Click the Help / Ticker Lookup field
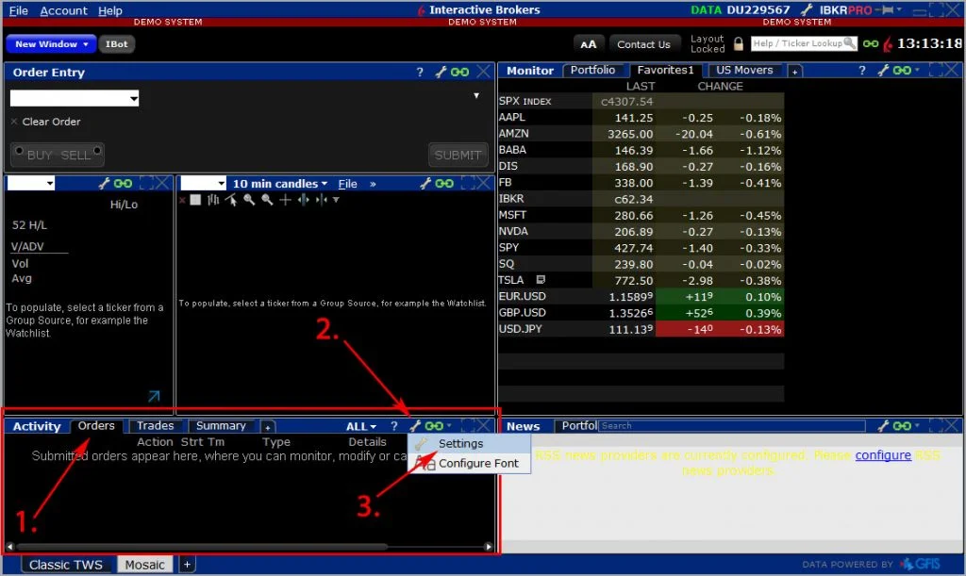This screenshot has width=966, height=576. coord(797,43)
